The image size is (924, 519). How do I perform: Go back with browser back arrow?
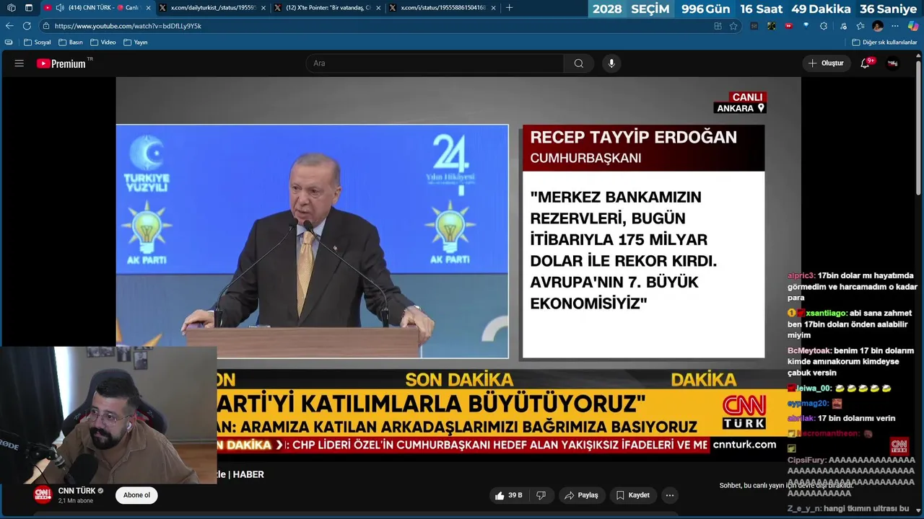(9, 25)
